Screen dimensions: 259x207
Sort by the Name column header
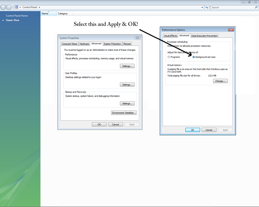pos(48,14)
